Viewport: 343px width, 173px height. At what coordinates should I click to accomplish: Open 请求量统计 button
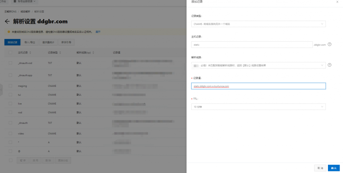[x=48, y=42]
